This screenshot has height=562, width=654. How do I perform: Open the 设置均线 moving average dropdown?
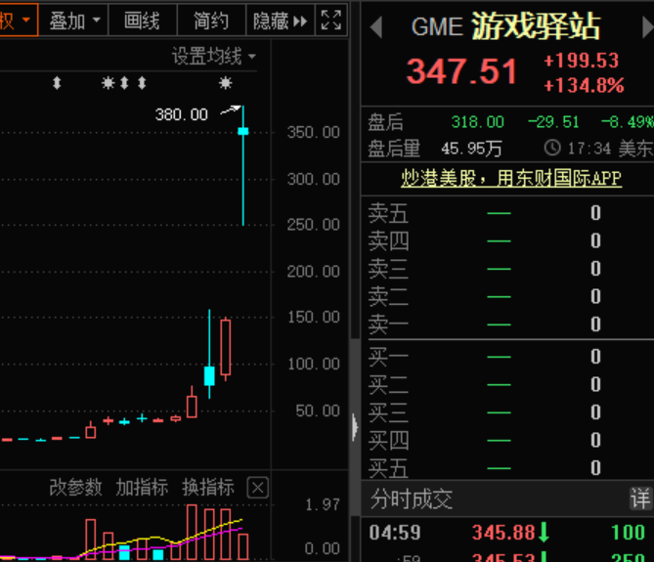point(214,57)
